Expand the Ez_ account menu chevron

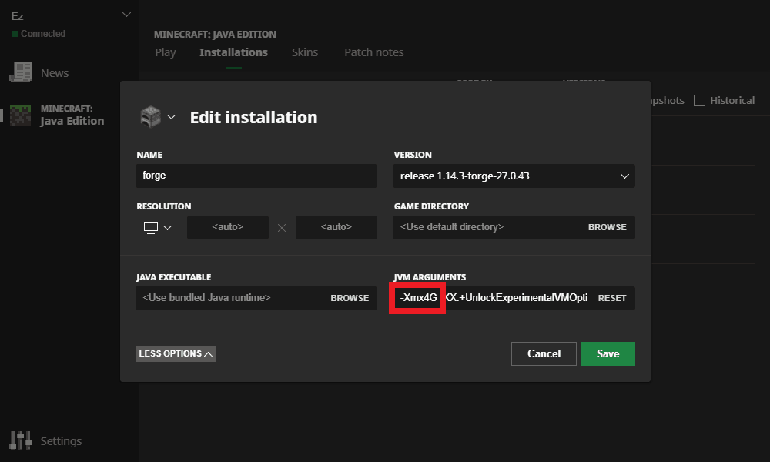pyautogui.click(x=126, y=15)
